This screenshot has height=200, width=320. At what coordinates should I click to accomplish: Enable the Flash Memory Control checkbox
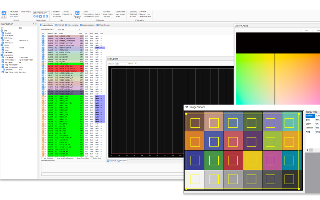pos(83,17)
